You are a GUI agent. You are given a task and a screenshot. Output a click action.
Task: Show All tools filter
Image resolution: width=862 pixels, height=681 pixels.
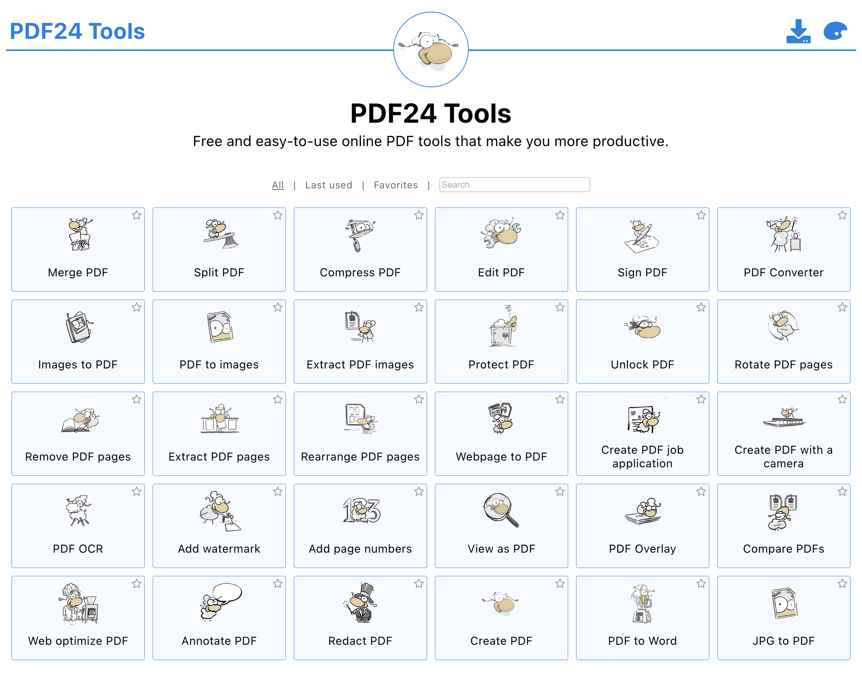pos(278,185)
